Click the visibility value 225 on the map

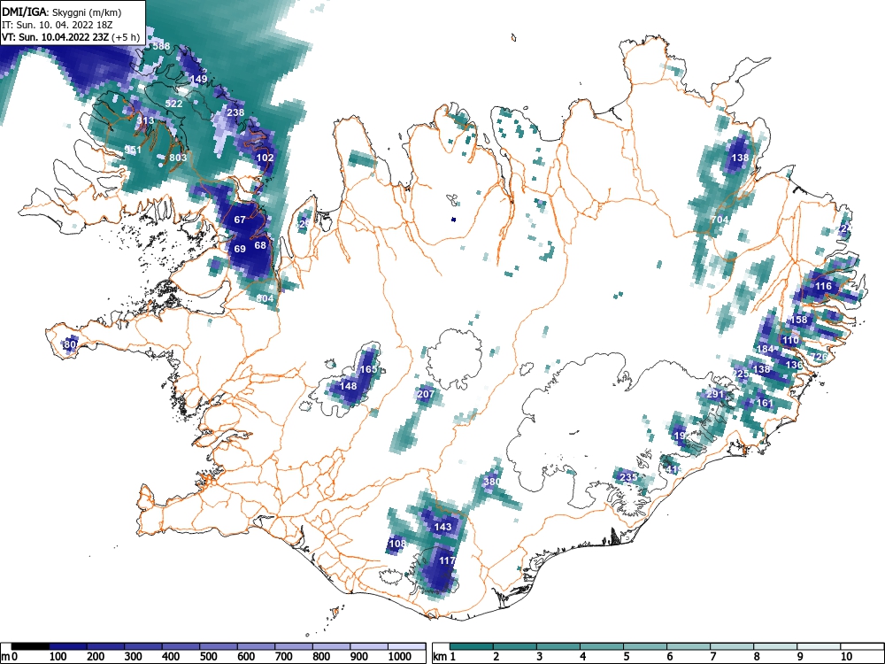(741, 374)
